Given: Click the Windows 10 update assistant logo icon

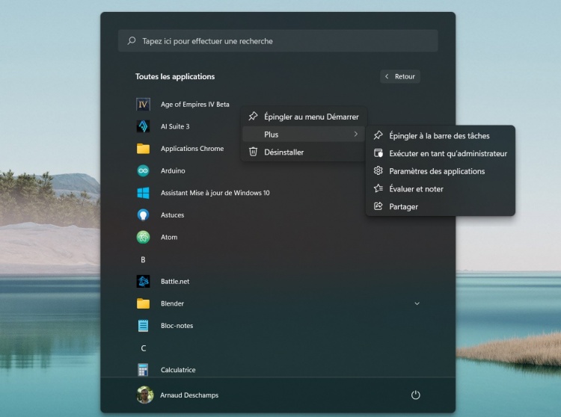Looking at the screenshot, I should [x=143, y=193].
